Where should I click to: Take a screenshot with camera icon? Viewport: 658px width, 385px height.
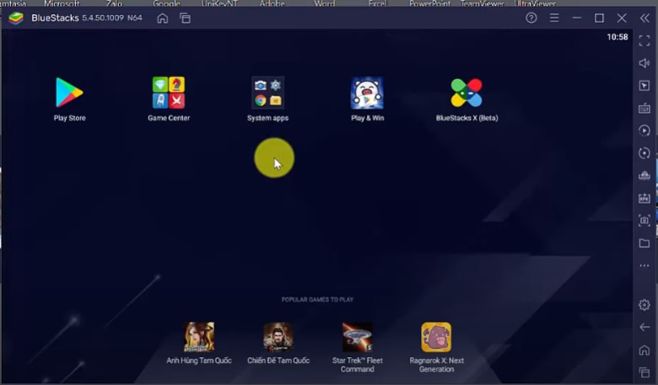coord(645,221)
